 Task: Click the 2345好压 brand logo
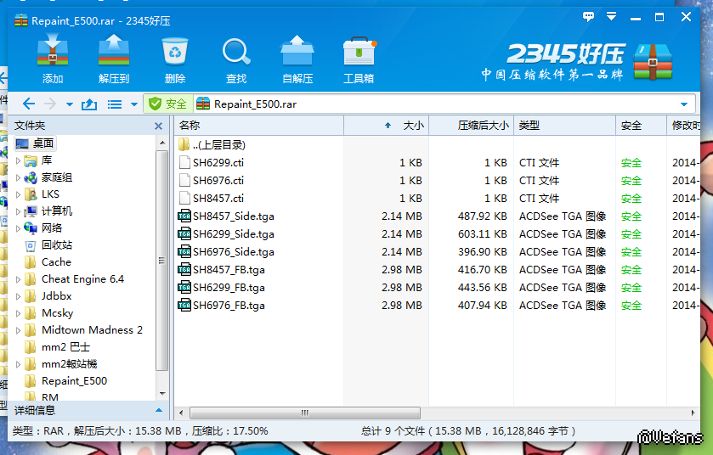(x=577, y=62)
